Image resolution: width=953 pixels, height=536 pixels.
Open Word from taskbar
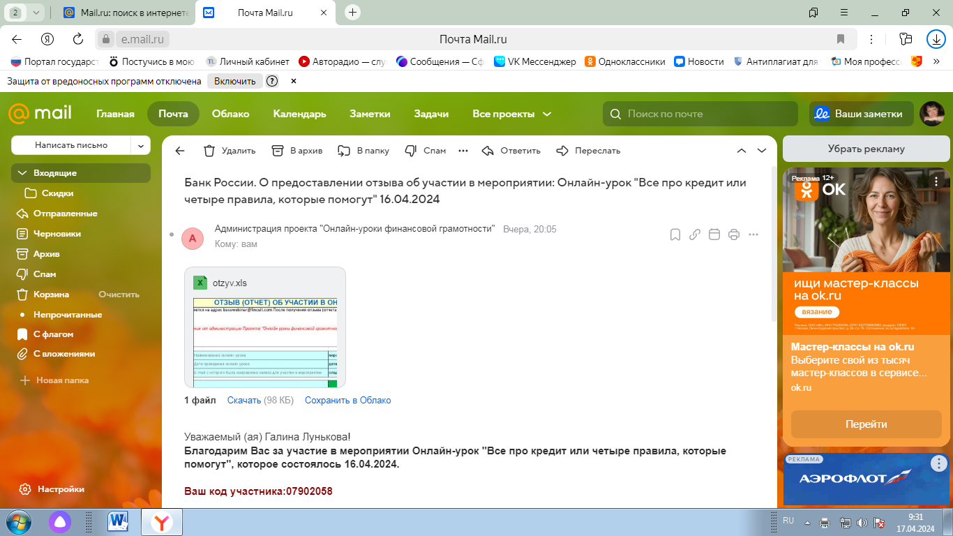tap(119, 521)
